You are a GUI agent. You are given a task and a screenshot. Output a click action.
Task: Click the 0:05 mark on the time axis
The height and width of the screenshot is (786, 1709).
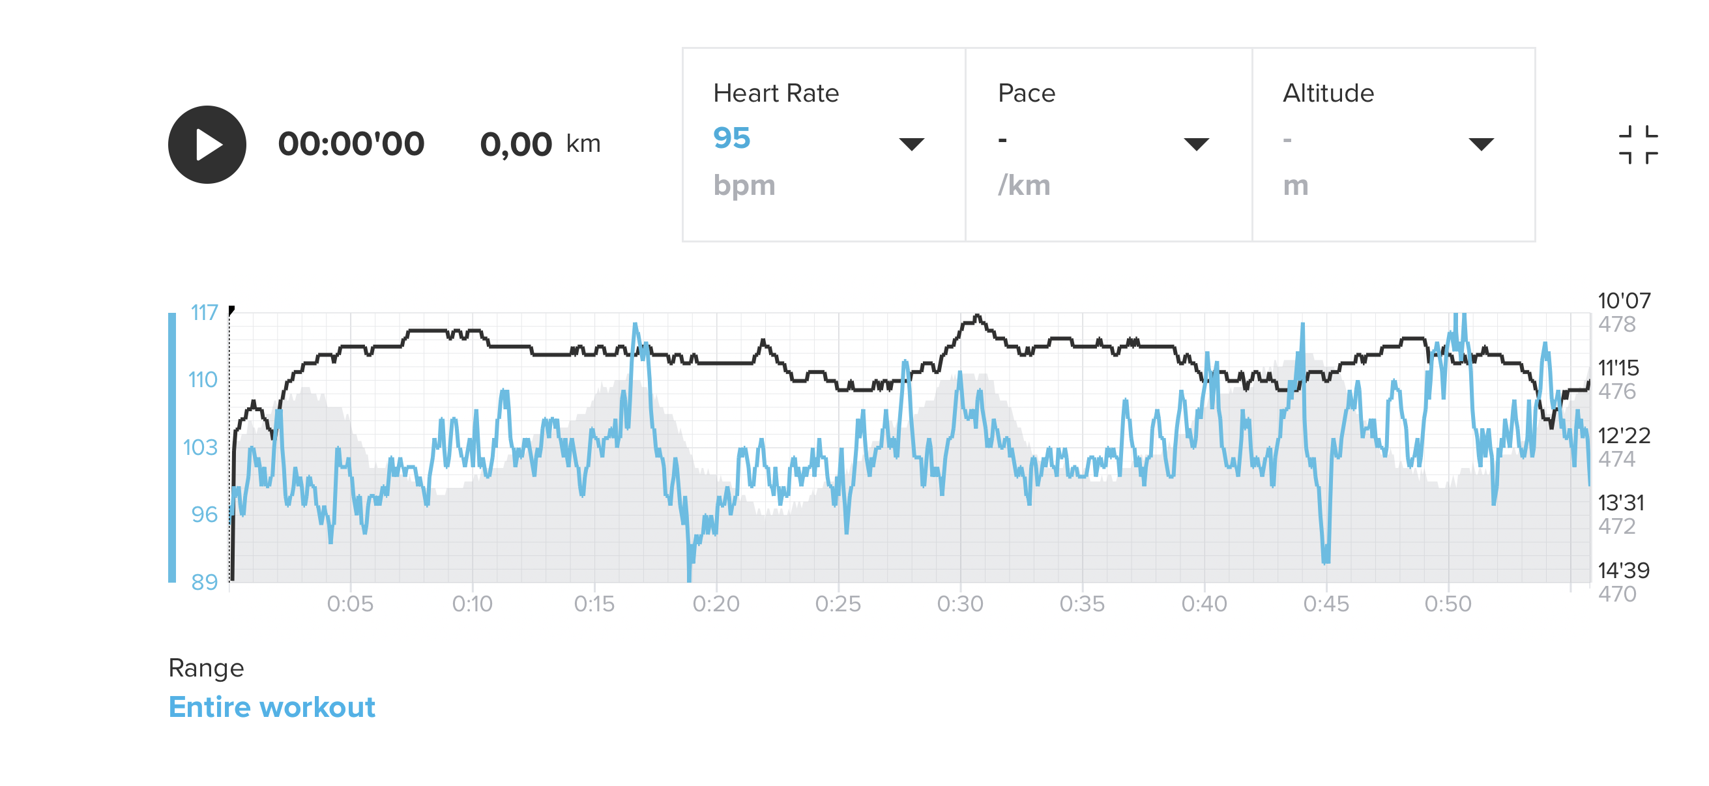350,604
